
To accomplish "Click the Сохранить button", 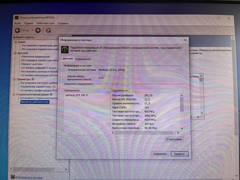I will [160, 154].
